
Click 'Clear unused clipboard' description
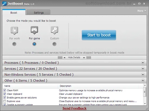pos(71,94)
